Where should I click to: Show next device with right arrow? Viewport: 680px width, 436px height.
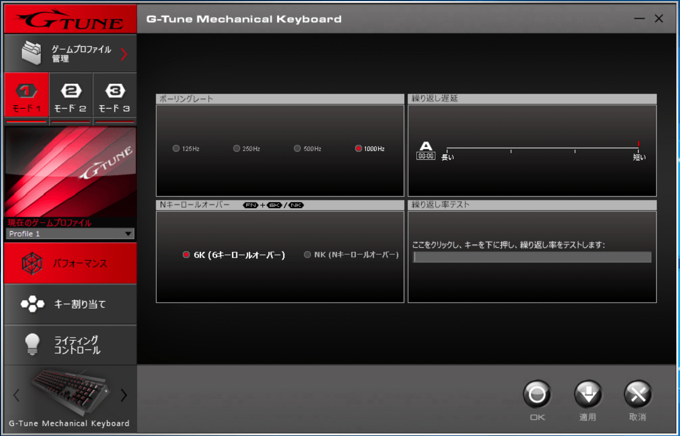click(124, 396)
